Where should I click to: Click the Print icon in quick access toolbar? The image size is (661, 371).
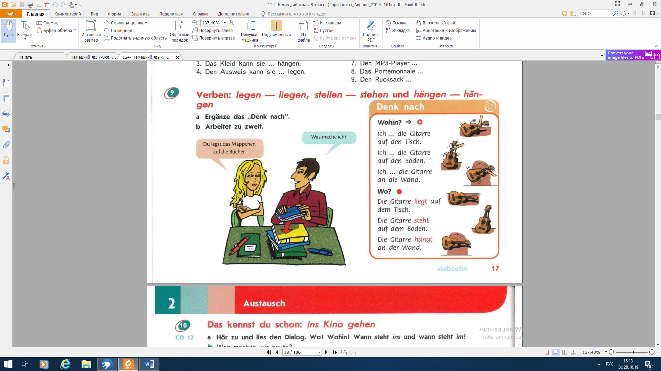[30, 5]
